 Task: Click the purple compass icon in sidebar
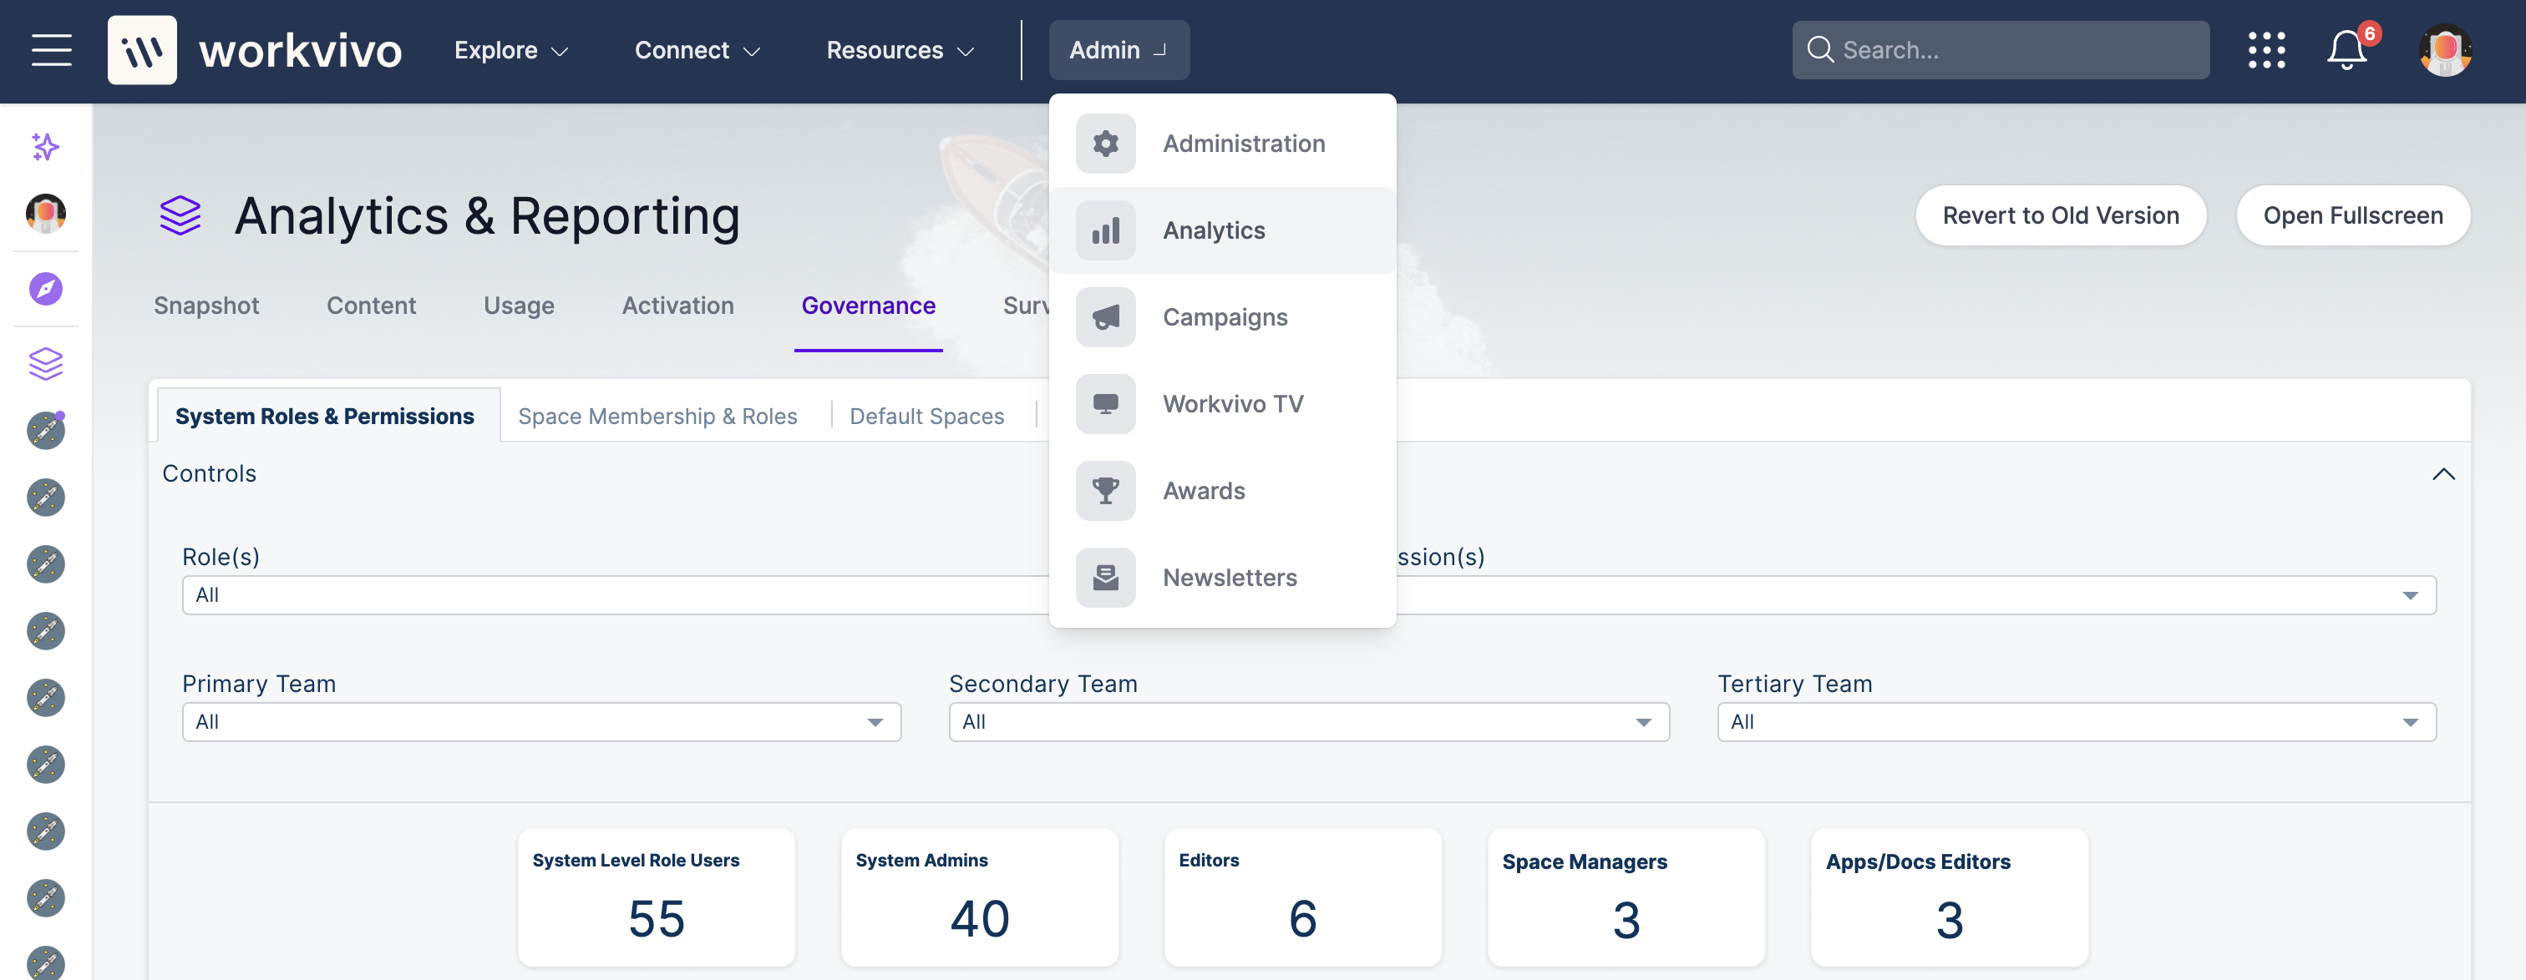pos(46,288)
